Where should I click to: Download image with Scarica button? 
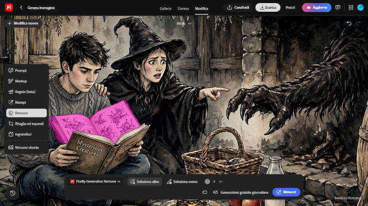268,8
